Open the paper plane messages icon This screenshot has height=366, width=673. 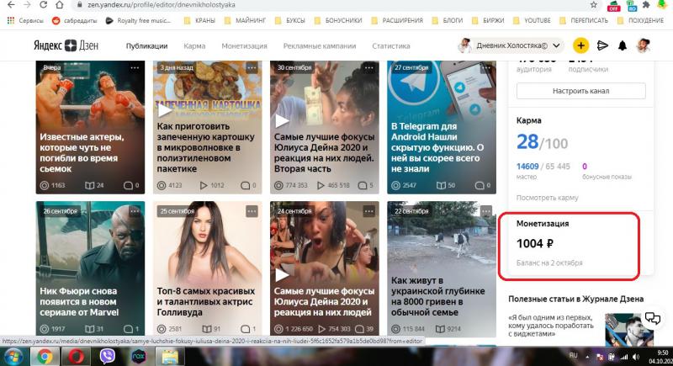(x=602, y=45)
